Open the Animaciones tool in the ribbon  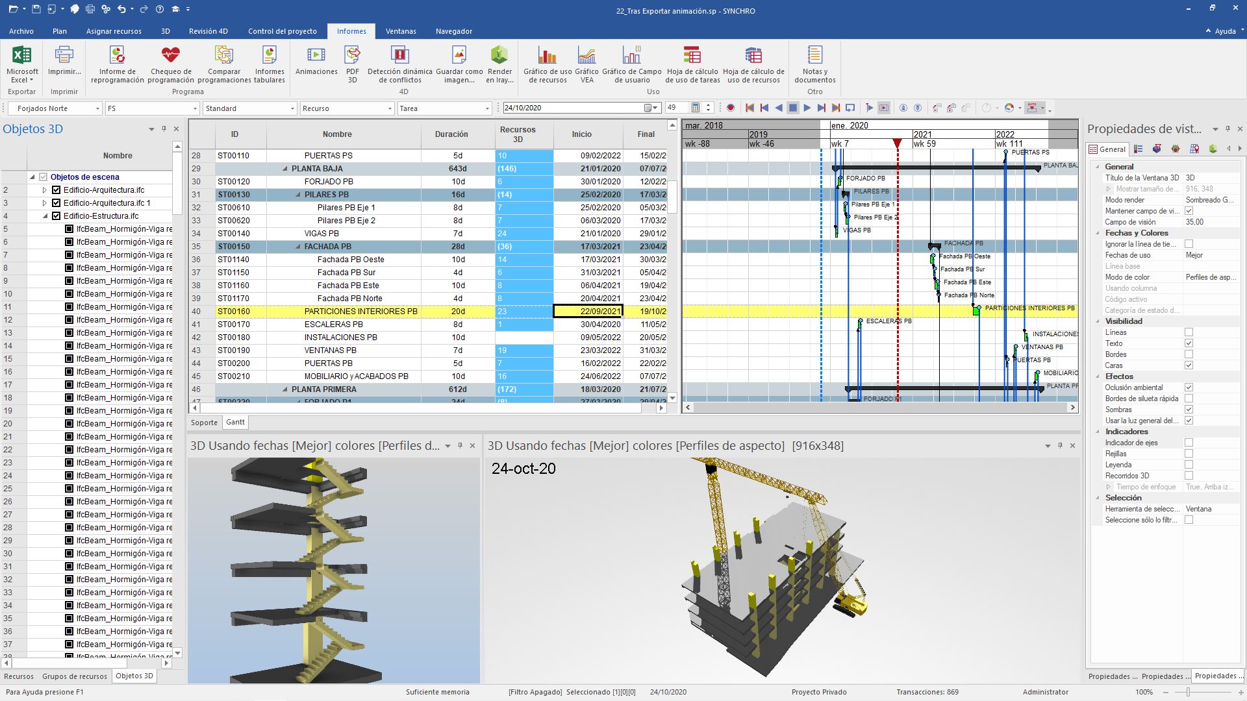pos(316,62)
